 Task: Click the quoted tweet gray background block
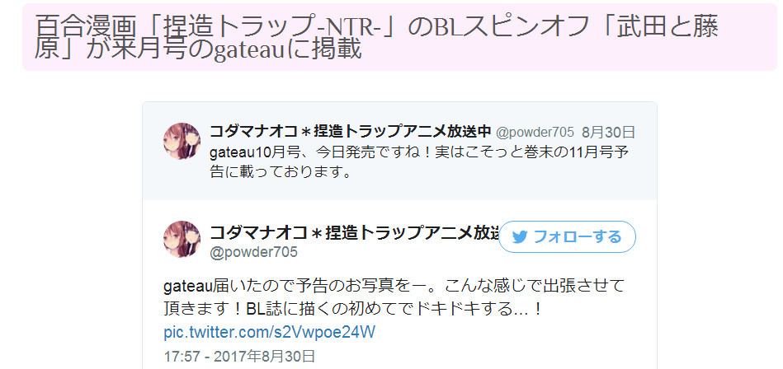click(x=399, y=151)
